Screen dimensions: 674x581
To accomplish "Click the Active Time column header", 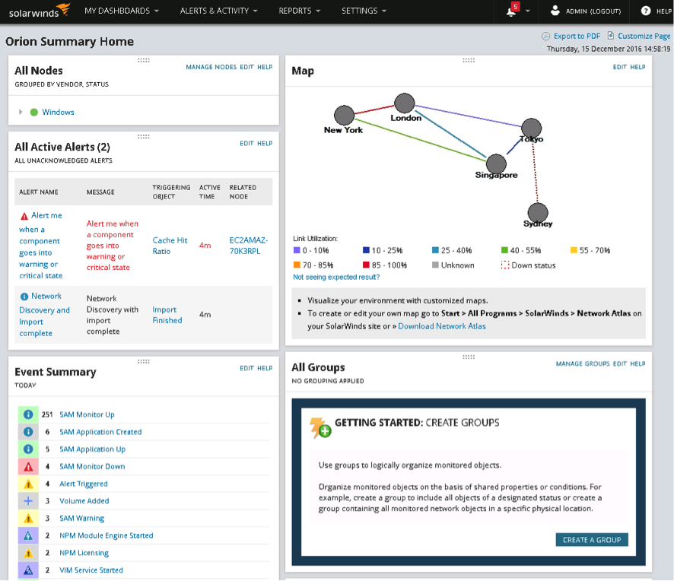I will 210,192.
